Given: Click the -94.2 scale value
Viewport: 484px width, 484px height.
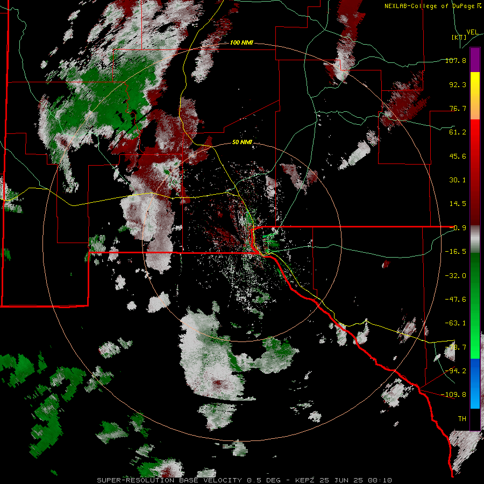Looking at the screenshot, I should tap(455, 371).
